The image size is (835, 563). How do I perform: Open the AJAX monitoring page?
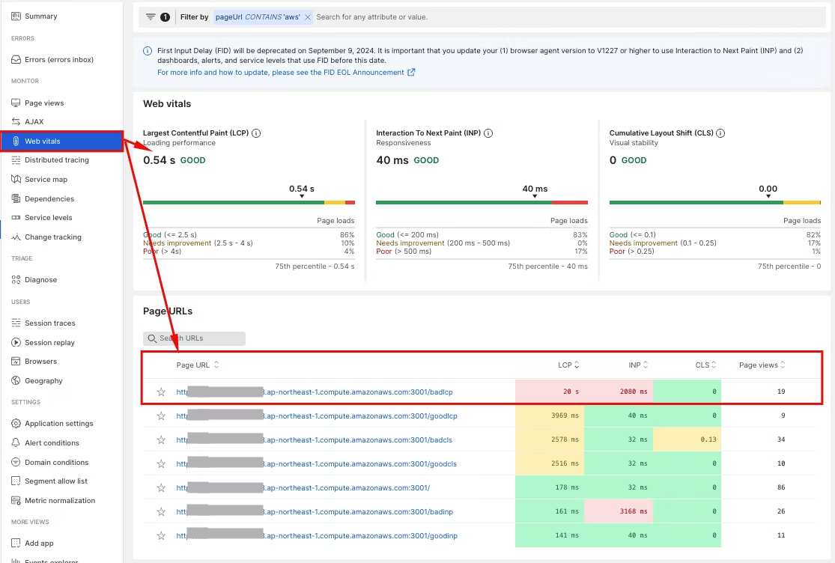click(x=28, y=122)
